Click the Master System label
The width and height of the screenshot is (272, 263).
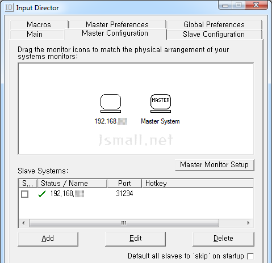click(x=160, y=121)
